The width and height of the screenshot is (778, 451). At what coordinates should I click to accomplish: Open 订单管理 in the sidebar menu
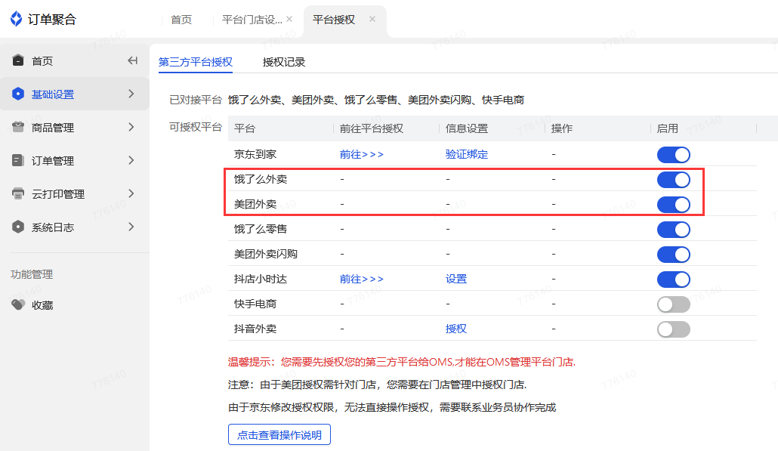53,161
